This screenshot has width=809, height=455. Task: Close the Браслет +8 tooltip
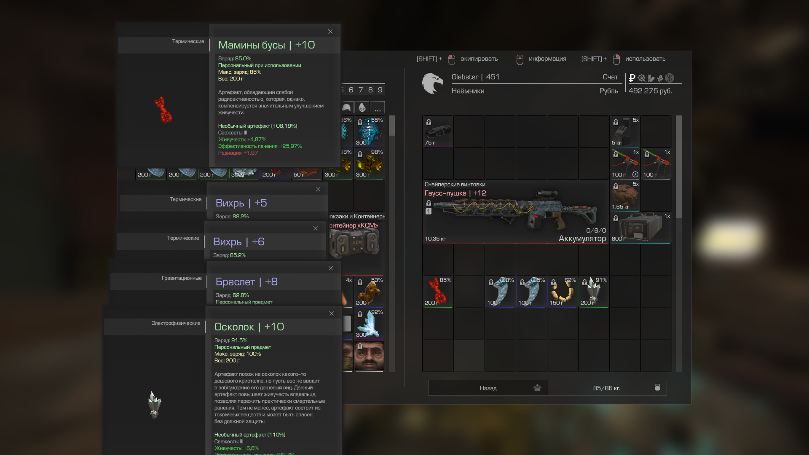(331, 268)
